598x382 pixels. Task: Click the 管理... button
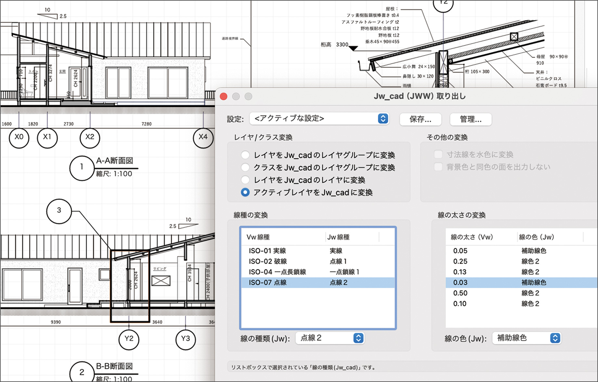coord(471,119)
